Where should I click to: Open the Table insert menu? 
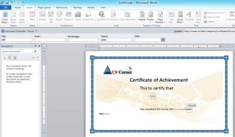pos(32,17)
